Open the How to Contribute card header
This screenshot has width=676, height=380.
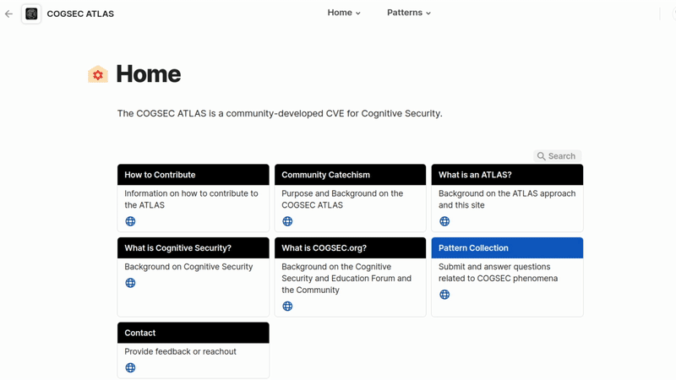point(194,175)
